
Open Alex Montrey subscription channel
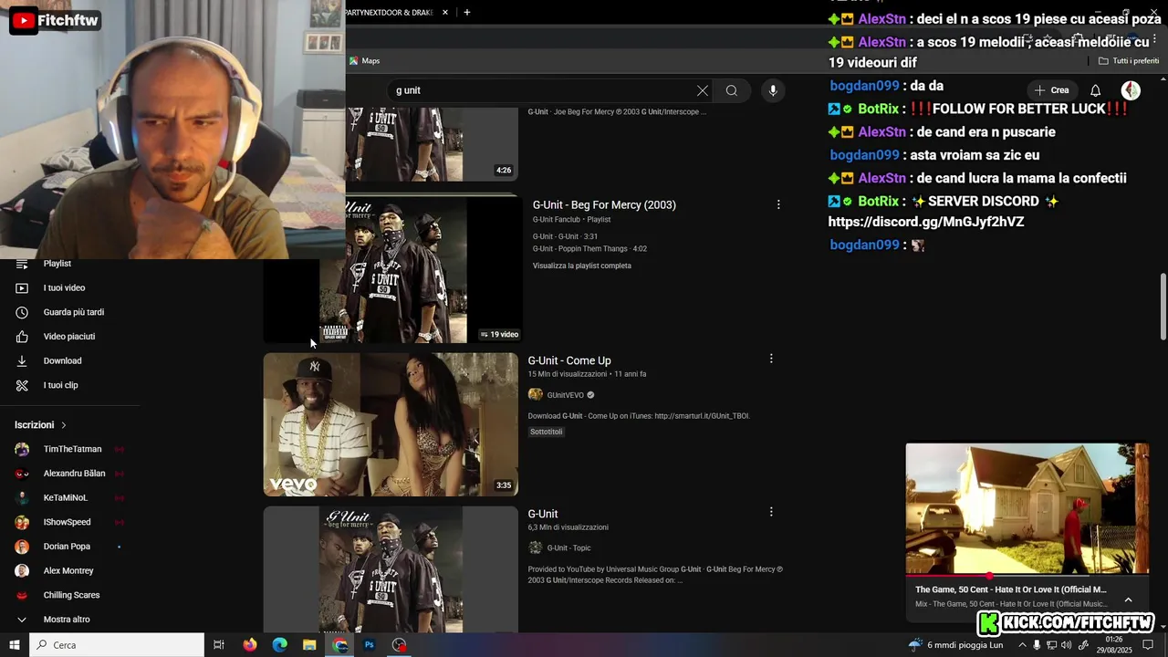(x=69, y=570)
